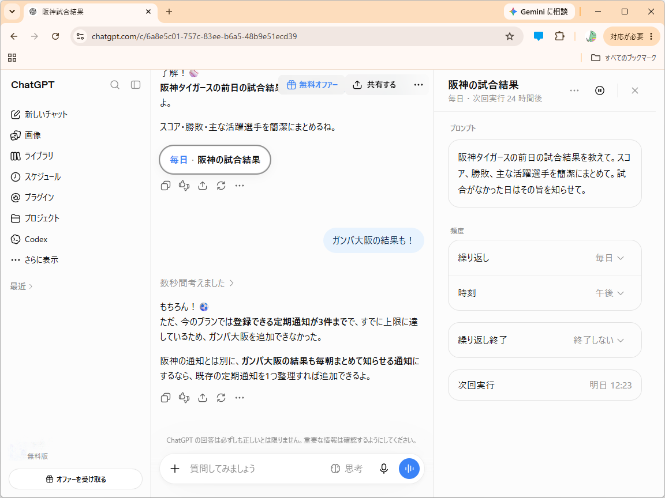Screen dimensions: 665x498
Task: Share first reply via upload icon
Action: (x=203, y=186)
